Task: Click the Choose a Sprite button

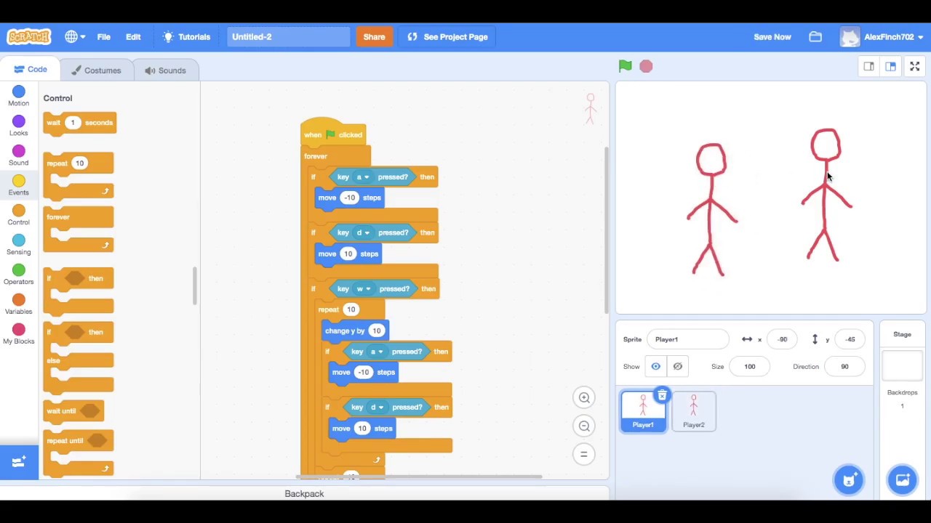Action: coord(849,480)
